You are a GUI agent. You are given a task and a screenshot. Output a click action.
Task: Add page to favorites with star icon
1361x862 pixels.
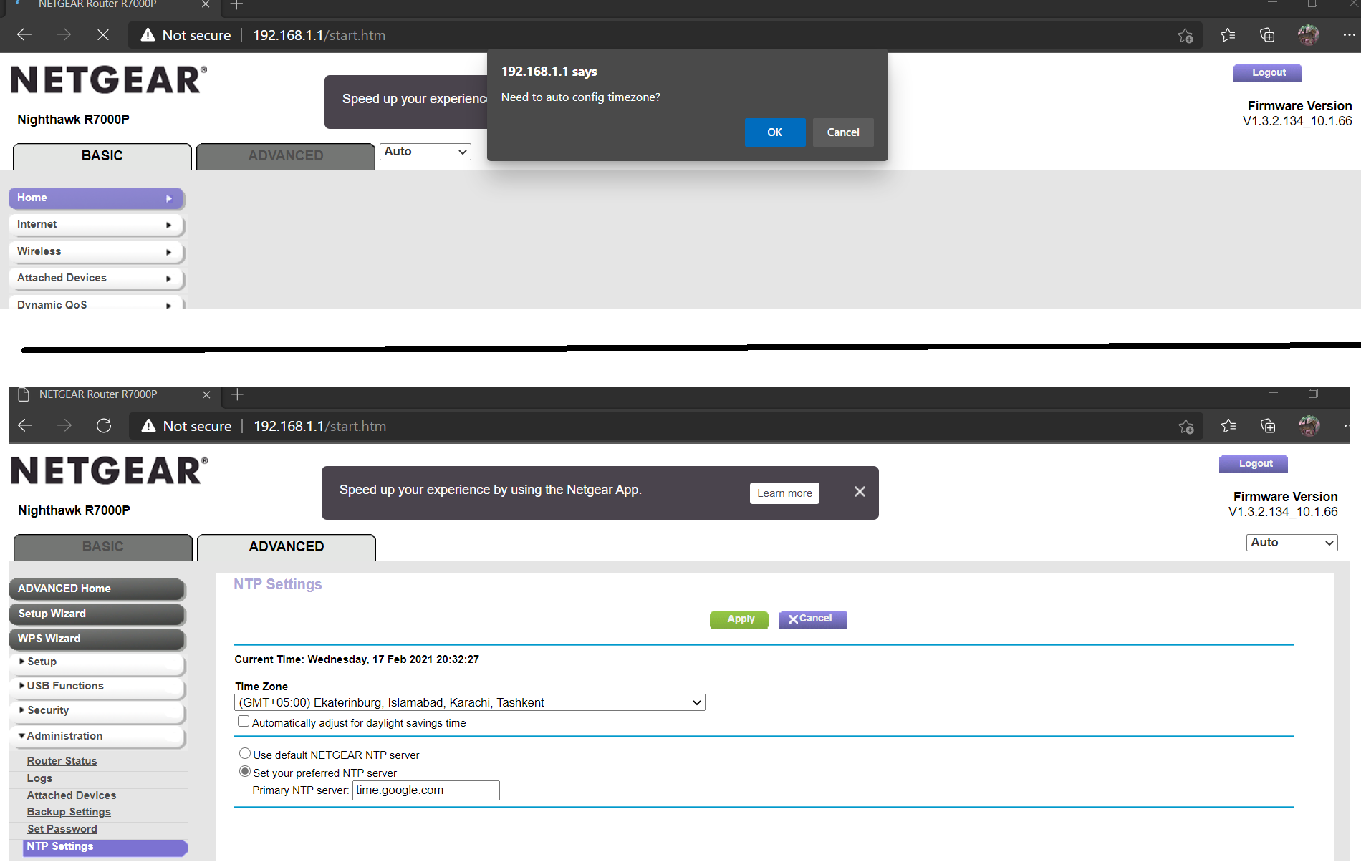[x=1186, y=425]
